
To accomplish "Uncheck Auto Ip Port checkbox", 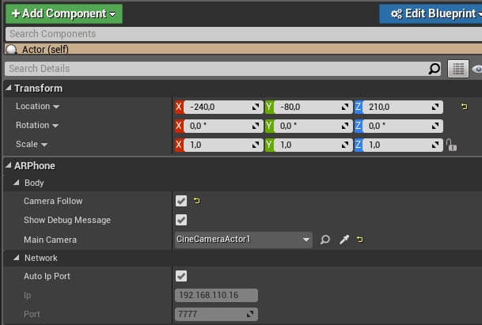I will 181,276.
